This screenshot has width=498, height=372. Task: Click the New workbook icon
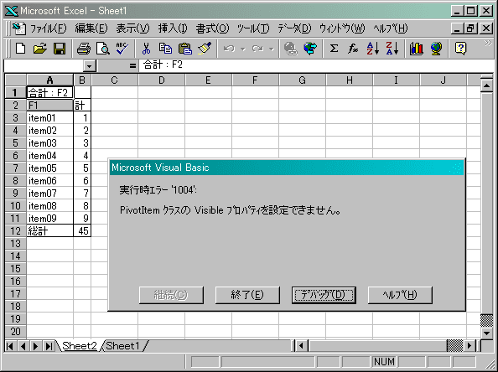coord(21,49)
